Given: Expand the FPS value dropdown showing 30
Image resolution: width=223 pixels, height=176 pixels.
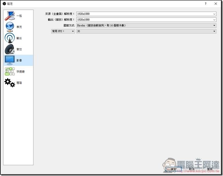Looking at the screenshot, I should click(x=146, y=31).
